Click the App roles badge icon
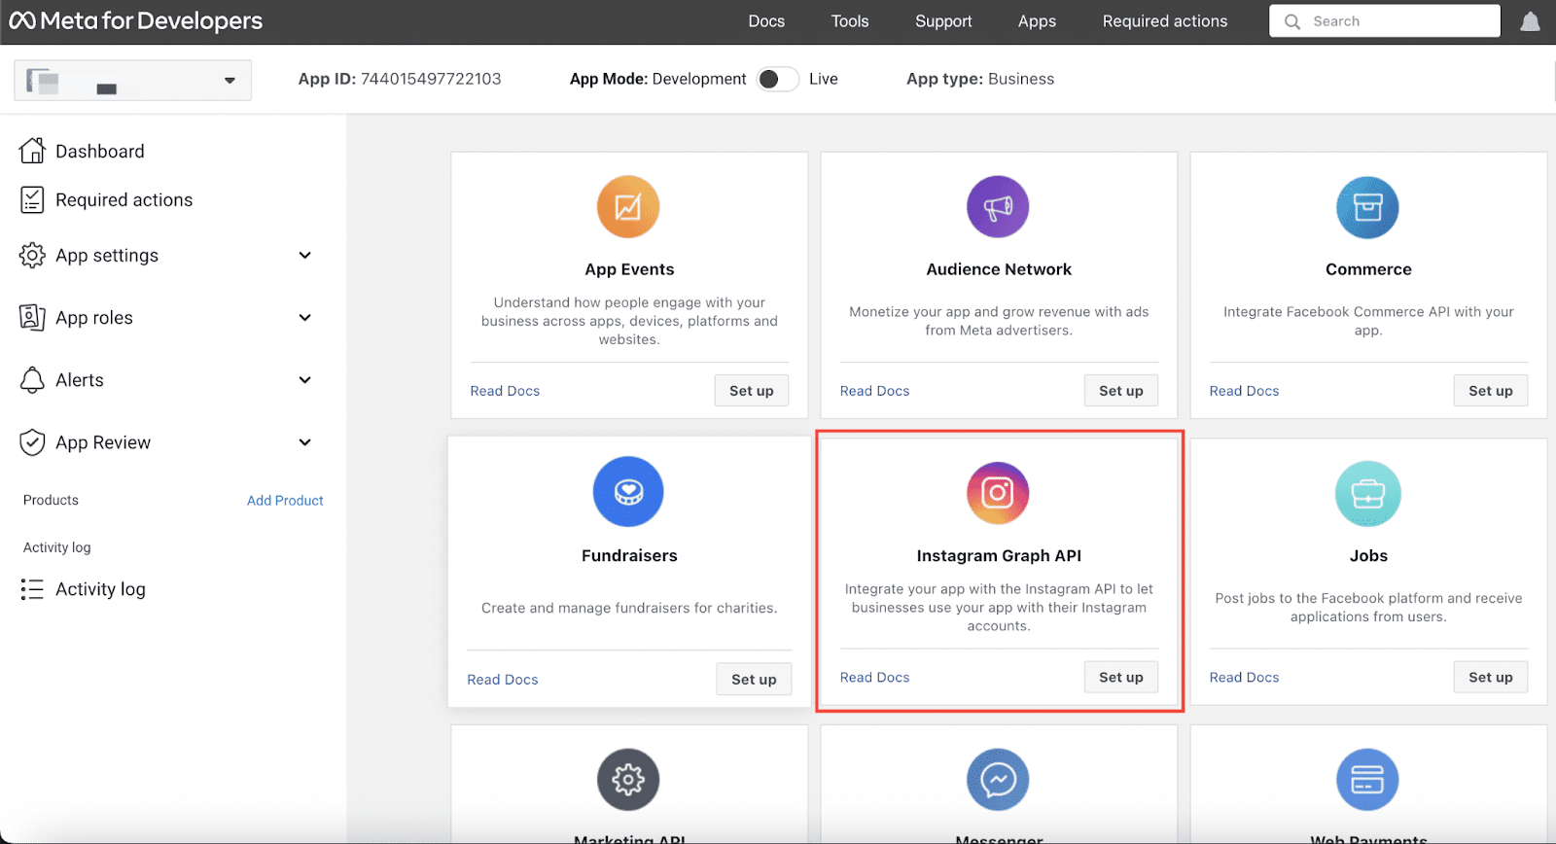The height and width of the screenshot is (844, 1556). (x=32, y=317)
